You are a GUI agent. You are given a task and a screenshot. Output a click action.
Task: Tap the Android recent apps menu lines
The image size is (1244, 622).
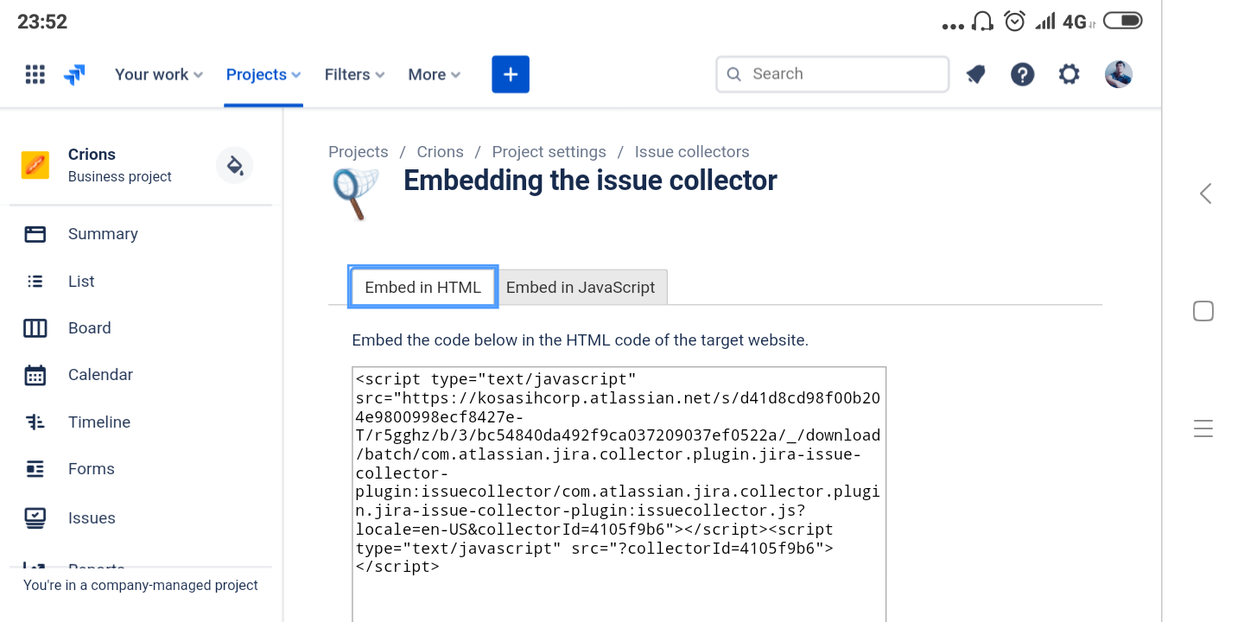pos(1203,428)
